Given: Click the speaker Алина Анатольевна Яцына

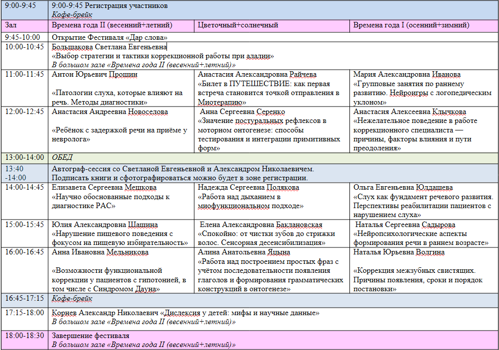Looking at the screenshot, I should tap(244, 252).
